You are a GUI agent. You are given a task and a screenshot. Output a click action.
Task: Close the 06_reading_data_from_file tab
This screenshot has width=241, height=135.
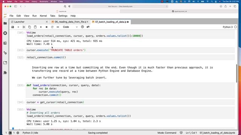click(87, 22)
